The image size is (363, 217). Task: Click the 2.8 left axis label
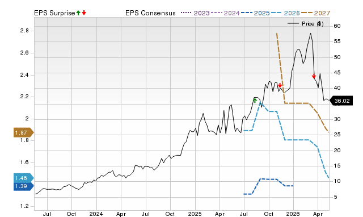[24, 31]
